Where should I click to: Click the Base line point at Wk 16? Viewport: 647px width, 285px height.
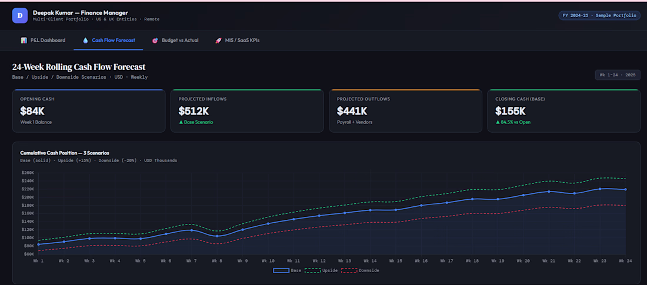tap(421, 206)
